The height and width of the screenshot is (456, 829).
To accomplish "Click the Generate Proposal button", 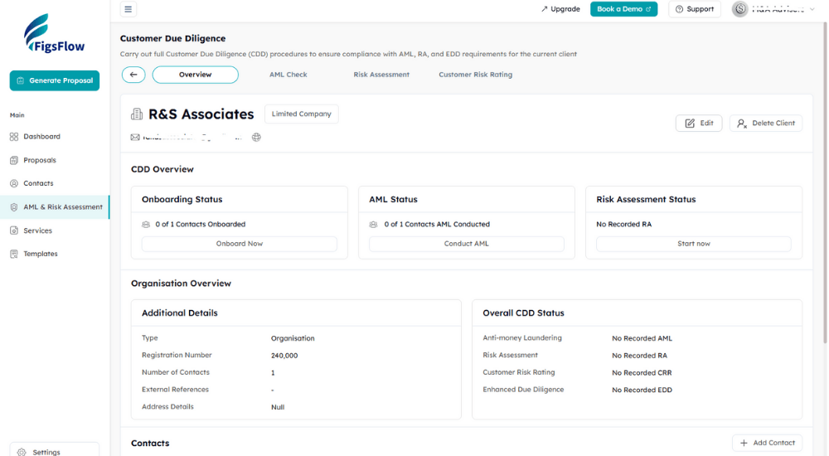I will (x=55, y=80).
